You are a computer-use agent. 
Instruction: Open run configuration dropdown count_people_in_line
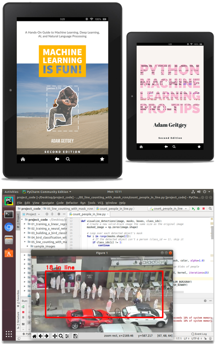[168, 208]
